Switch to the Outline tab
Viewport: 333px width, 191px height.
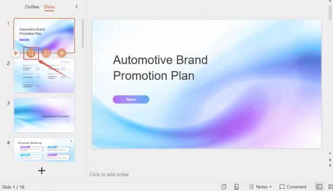(x=32, y=7)
